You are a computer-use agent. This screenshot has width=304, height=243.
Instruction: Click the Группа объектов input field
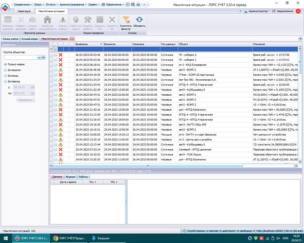(x=20, y=57)
